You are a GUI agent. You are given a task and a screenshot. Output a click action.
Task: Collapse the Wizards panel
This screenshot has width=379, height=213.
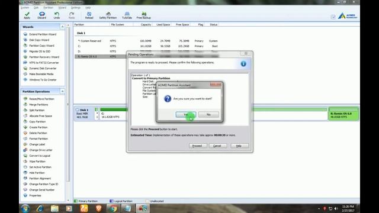click(x=62, y=27)
